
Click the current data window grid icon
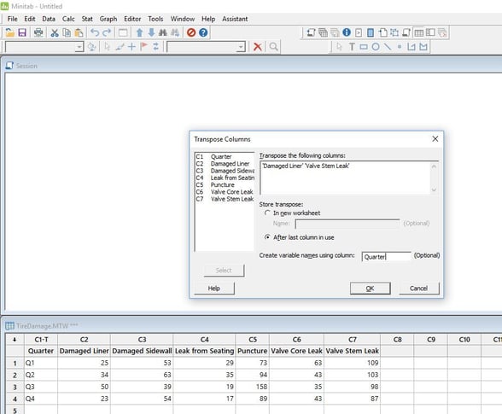[418, 32]
